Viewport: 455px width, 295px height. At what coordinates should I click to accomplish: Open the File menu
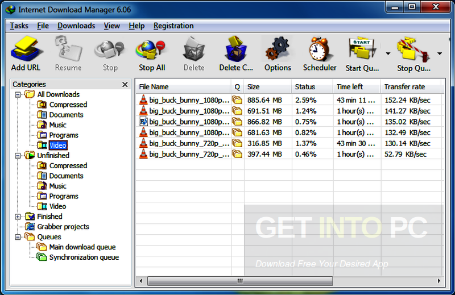click(x=43, y=26)
